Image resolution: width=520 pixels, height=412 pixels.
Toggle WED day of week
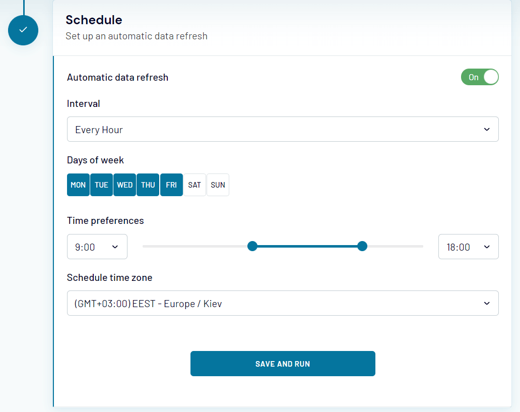pyautogui.click(x=124, y=185)
